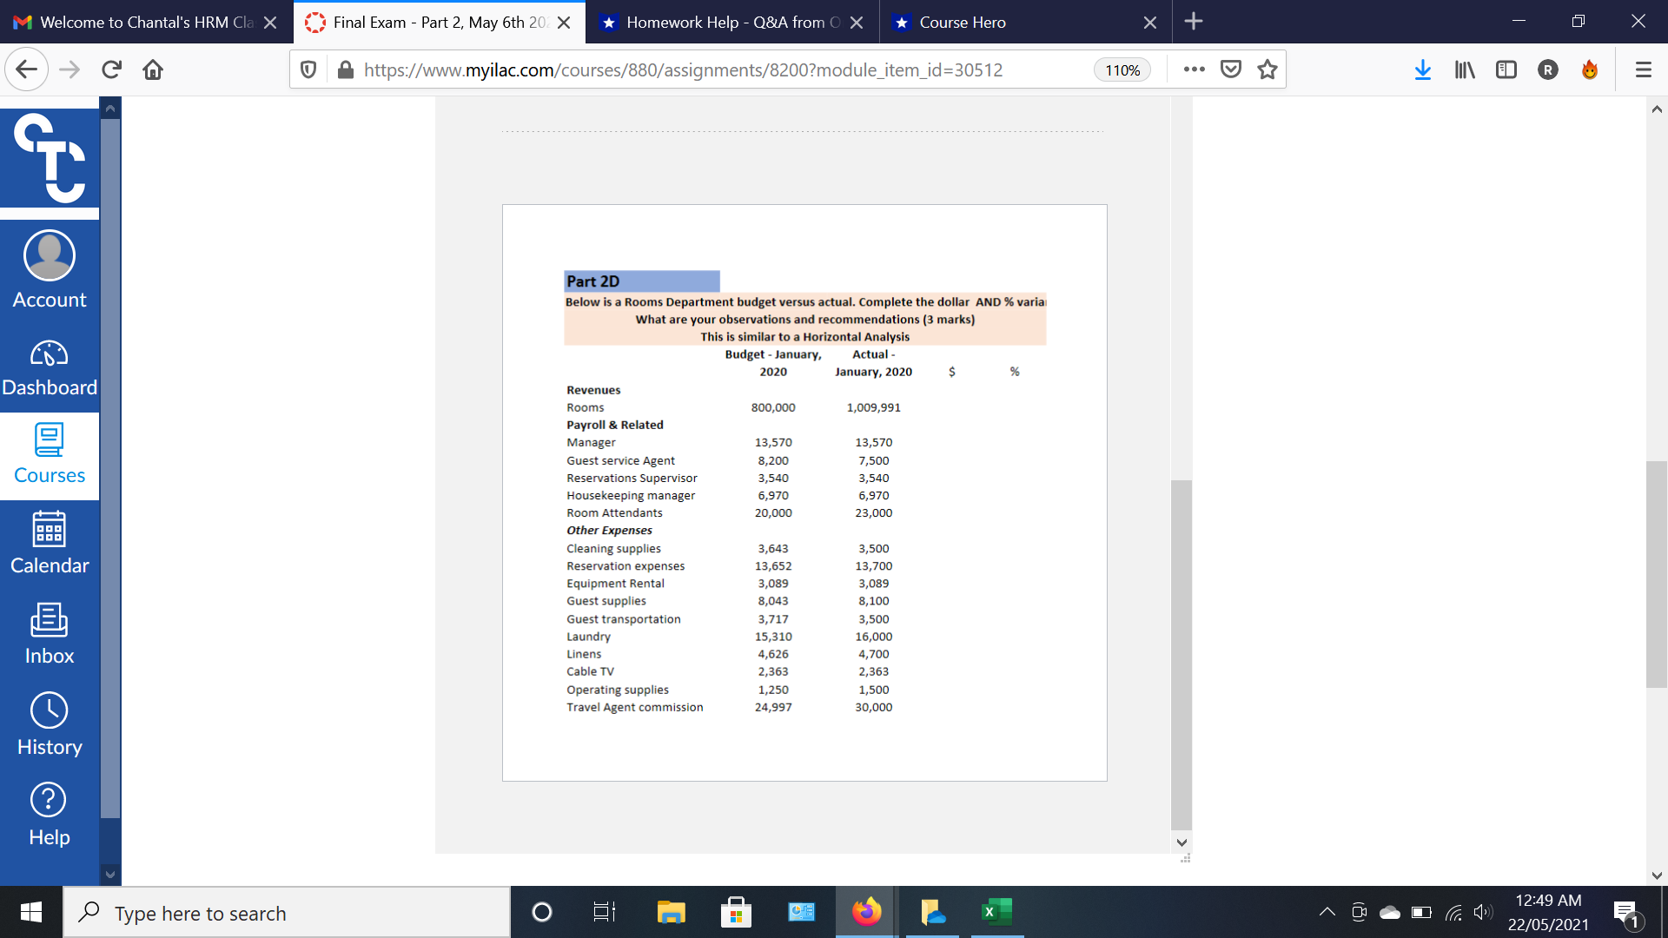Viewport: 1668px width, 938px height.
Task: Reload the Final Exam assignment page
Action: click(111, 69)
